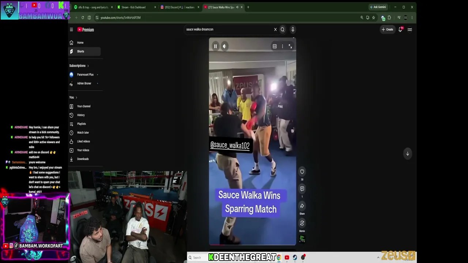Image resolution: width=468 pixels, height=263 pixels.
Task: Pause the Short video
Action: click(215, 46)
